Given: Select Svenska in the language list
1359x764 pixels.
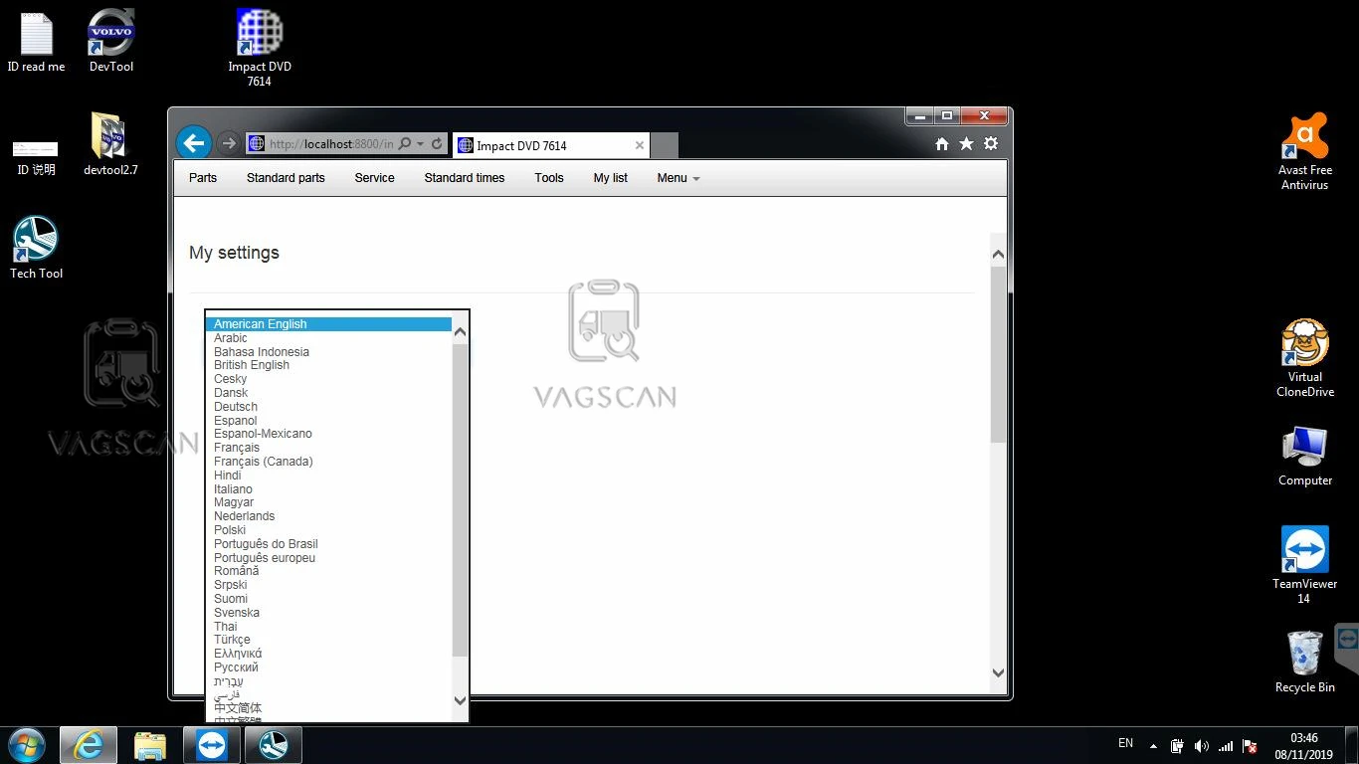Looking at the screenshot, I should click(328, 613).
